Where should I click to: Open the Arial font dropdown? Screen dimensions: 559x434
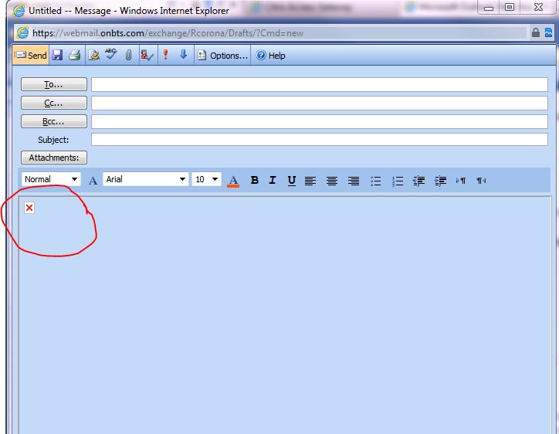coord(145,179)
